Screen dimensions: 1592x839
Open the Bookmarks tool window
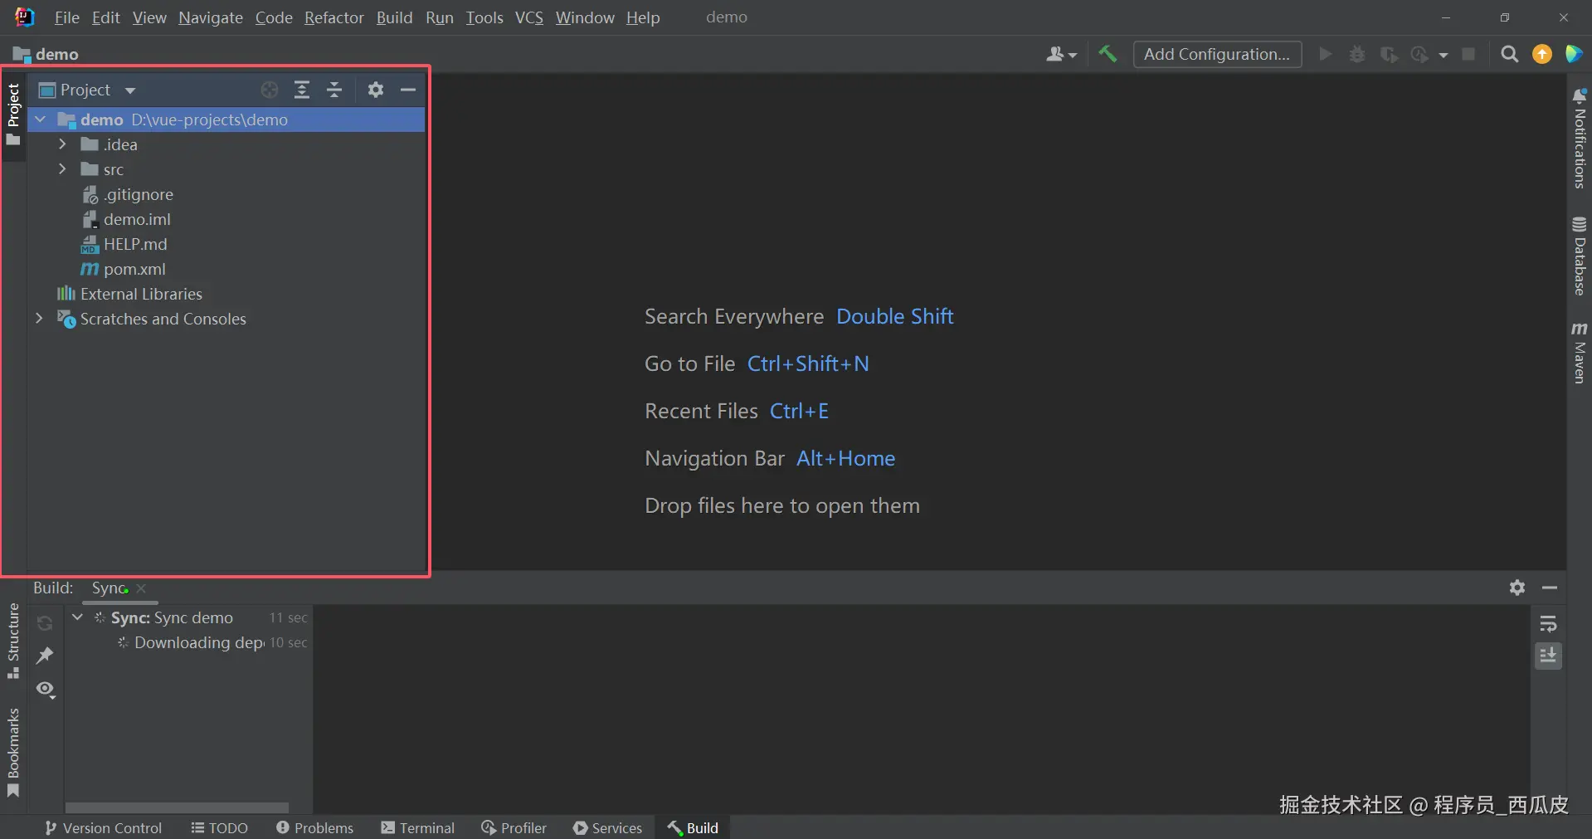tap(13, 753)
